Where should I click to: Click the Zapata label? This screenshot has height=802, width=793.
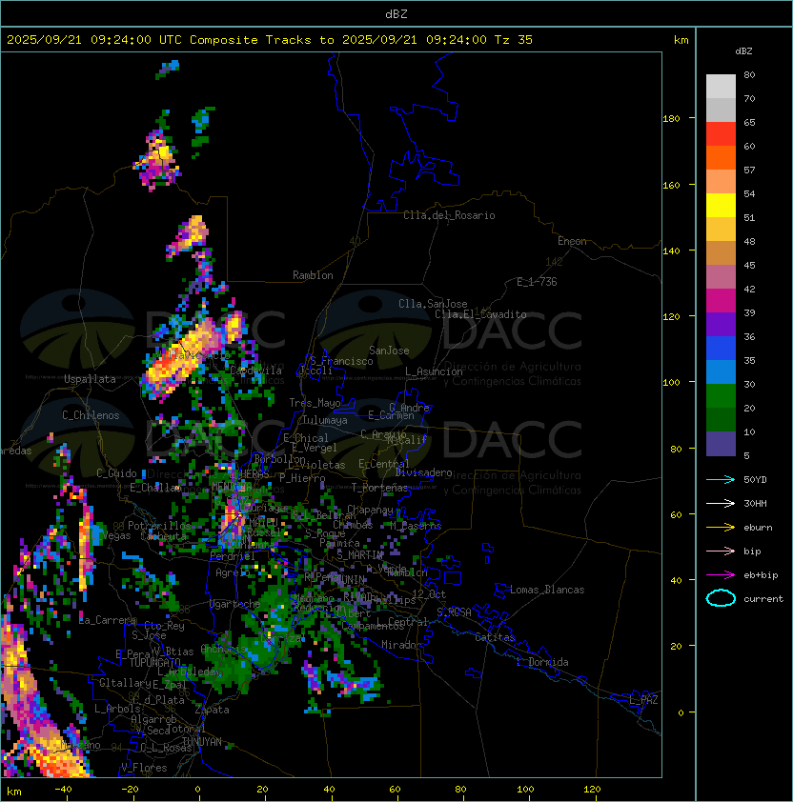[x=212, y=710]
